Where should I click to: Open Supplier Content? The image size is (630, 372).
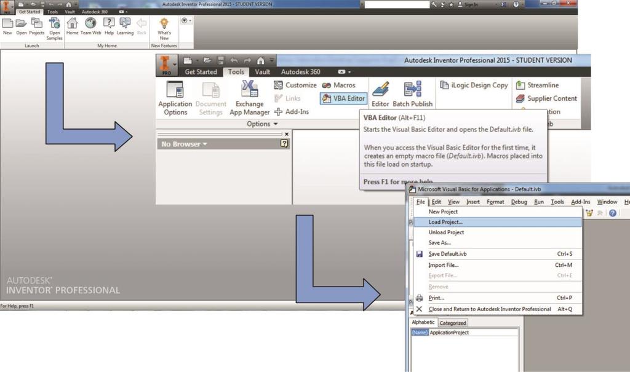(x=546, y=98)
